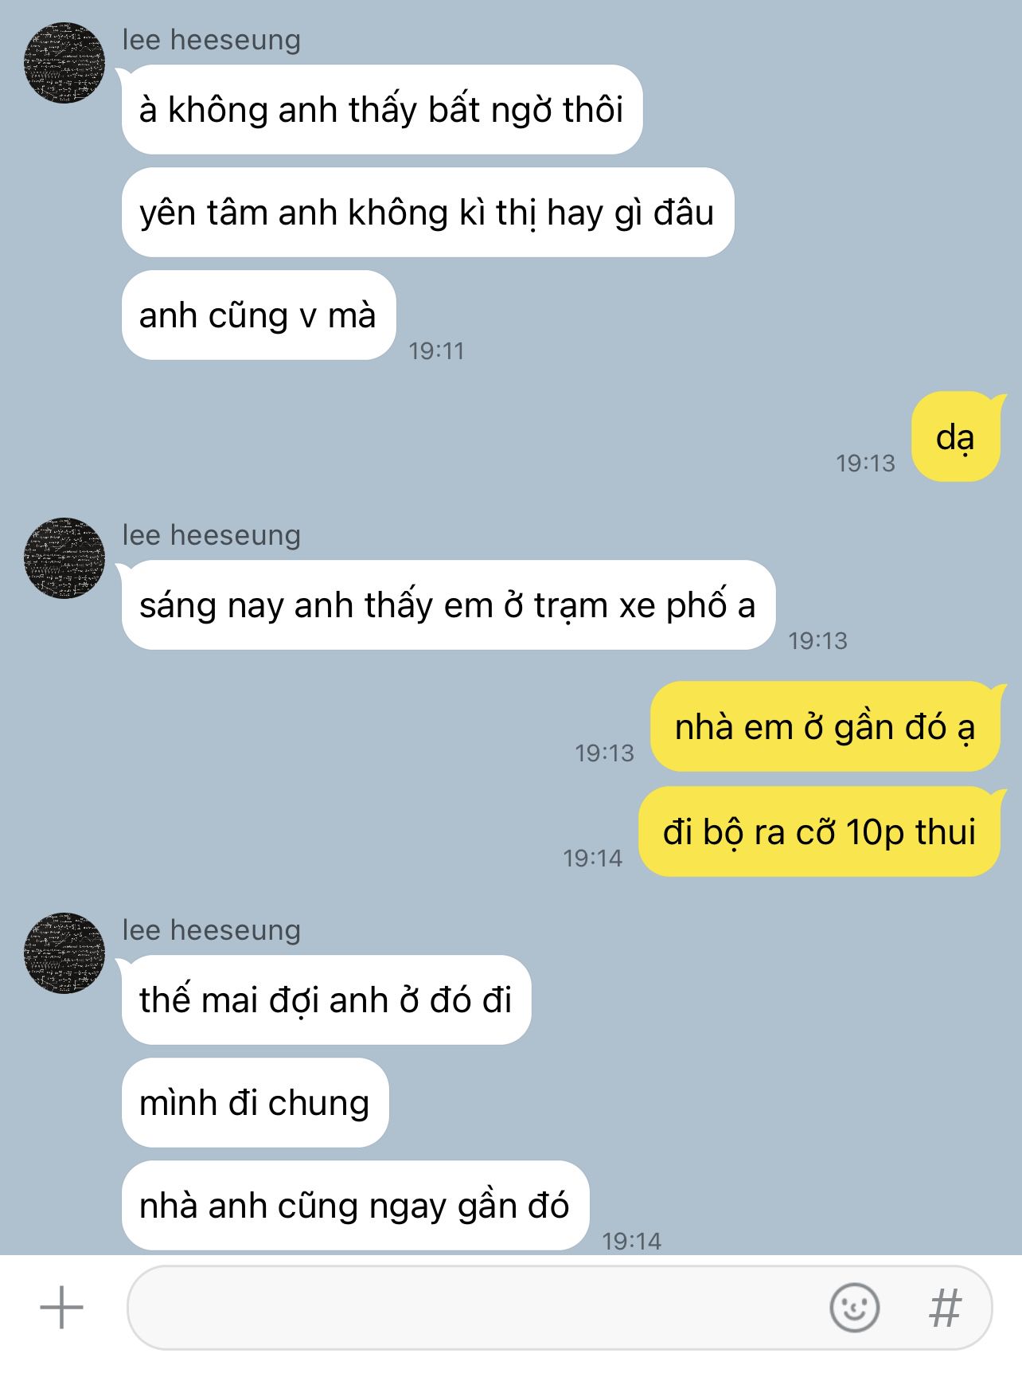Select the 'yên tâm anh không kì thị' bubble
The image size is (1022, 1373).
point(427,213)
